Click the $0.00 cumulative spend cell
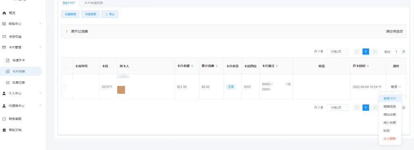 (x=205, y=87)
